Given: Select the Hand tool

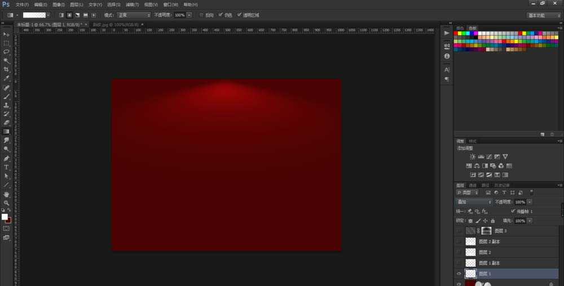Looking at the screenshot, I should coord(6,194).
